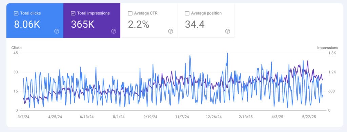Click the 45 clicks axis value

click(x=16, y=53)
